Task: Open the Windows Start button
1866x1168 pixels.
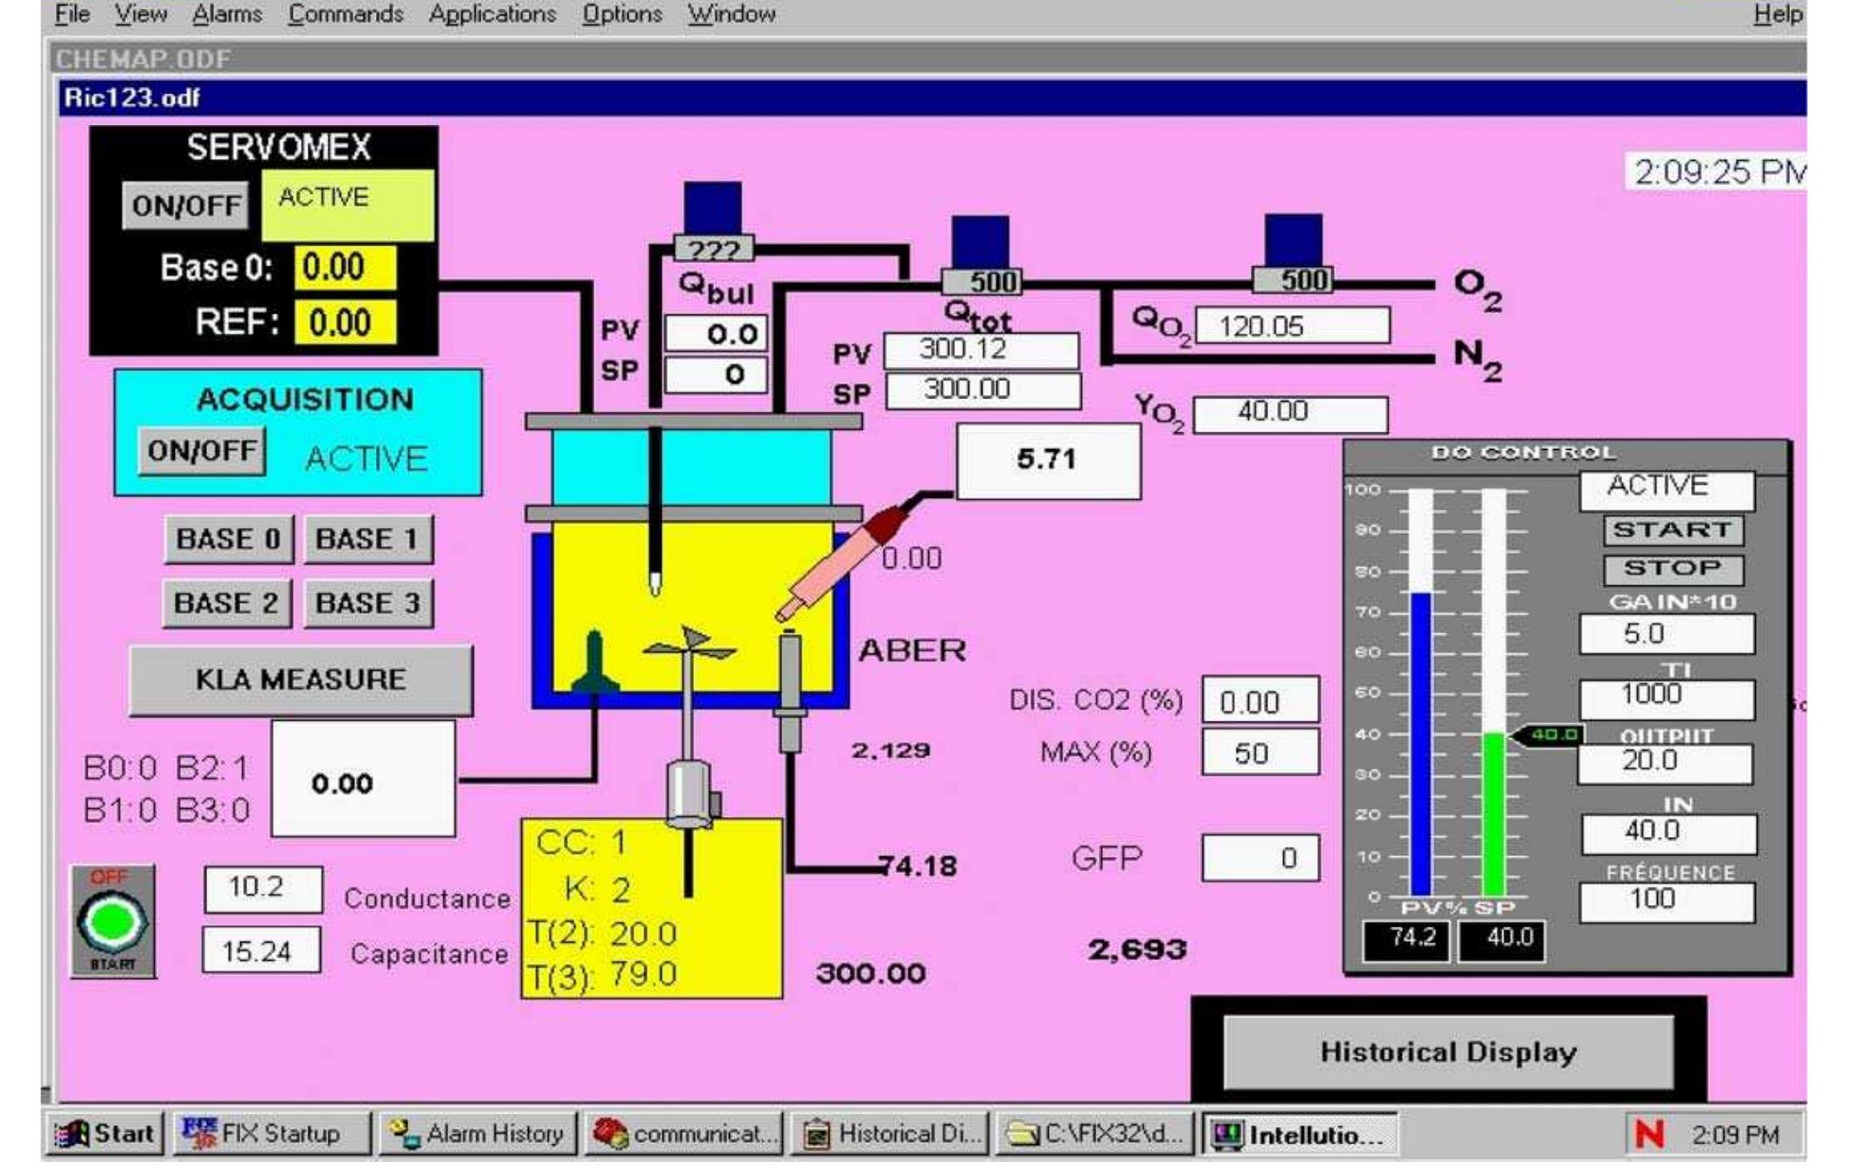Action: (x=107, y=1135)
